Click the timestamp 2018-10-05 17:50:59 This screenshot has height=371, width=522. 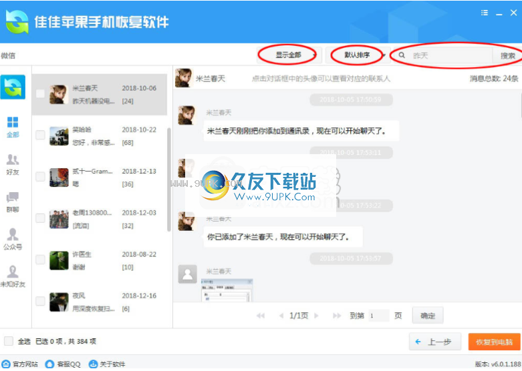pos(350,99)
